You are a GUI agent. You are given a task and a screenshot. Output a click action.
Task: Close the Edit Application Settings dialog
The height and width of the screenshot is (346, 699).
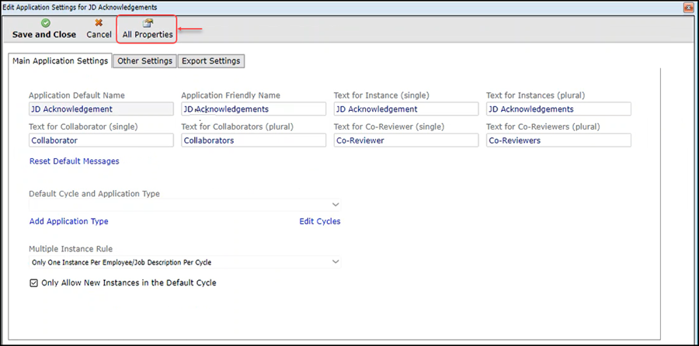[688, 6]
